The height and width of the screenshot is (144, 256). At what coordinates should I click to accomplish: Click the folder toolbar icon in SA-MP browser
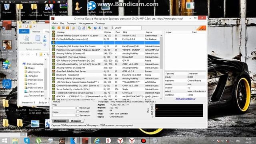[73, 28]
